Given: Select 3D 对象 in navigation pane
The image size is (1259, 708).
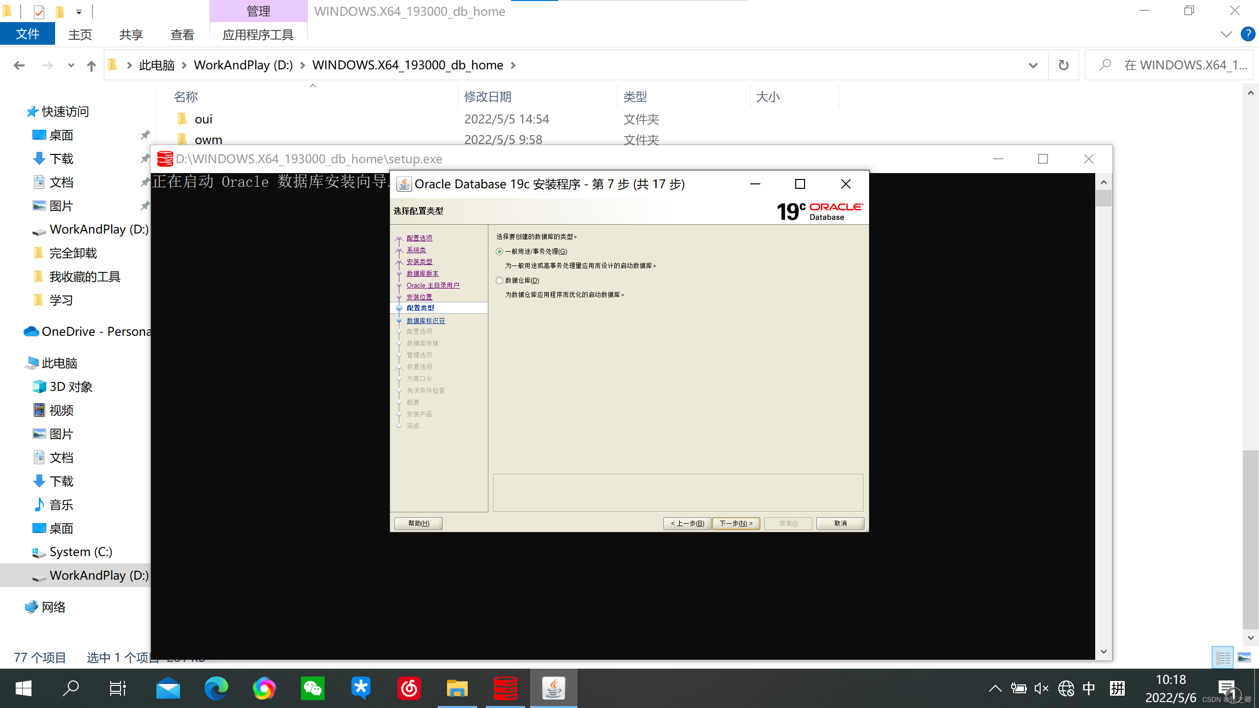Looking at the screenshot, I should (62, 387).
